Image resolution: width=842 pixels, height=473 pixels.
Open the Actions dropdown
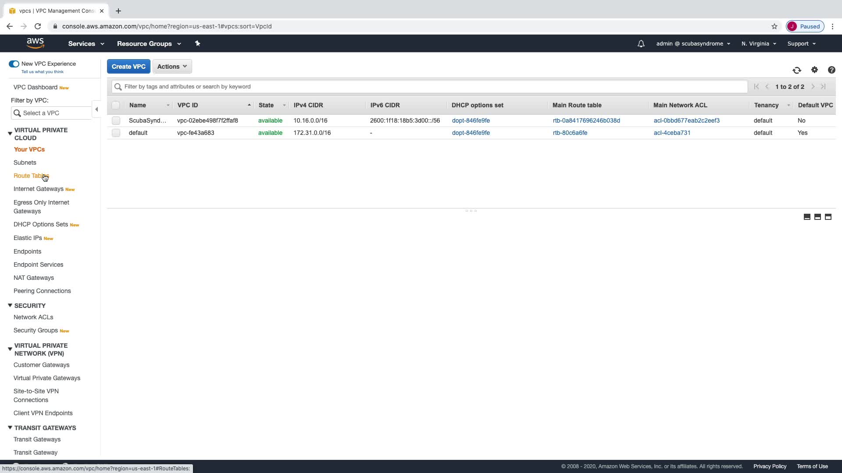[x=172, y=67]
